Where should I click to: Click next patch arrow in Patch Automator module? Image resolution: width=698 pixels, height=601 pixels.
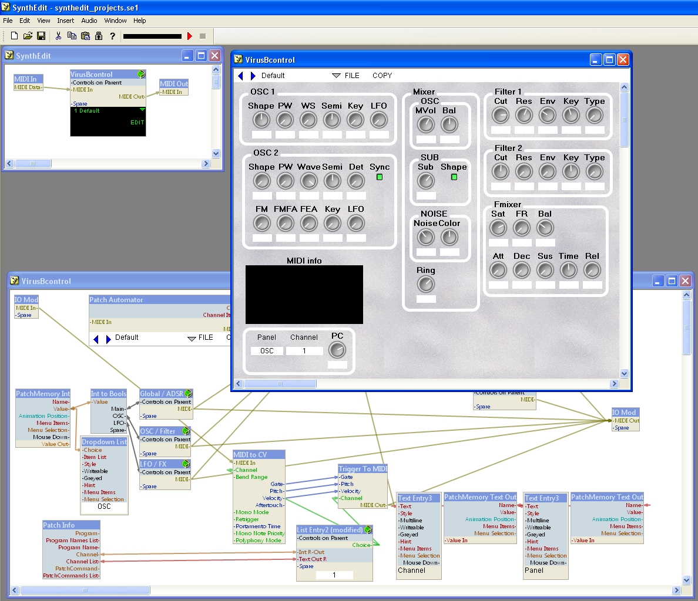(x=108, y=339)
